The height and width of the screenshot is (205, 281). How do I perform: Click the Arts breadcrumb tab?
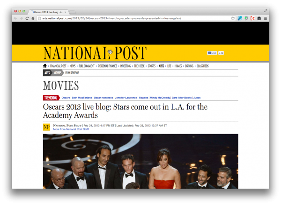47,73
